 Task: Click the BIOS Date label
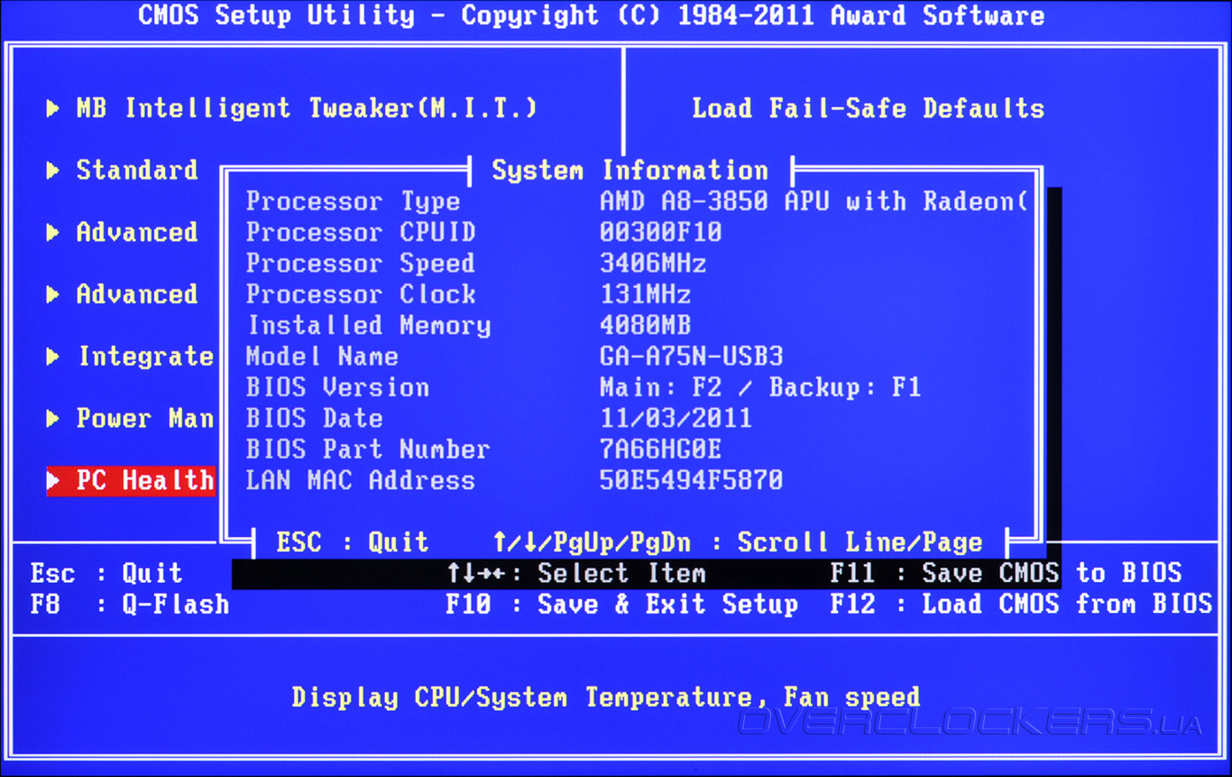[315, 418]
